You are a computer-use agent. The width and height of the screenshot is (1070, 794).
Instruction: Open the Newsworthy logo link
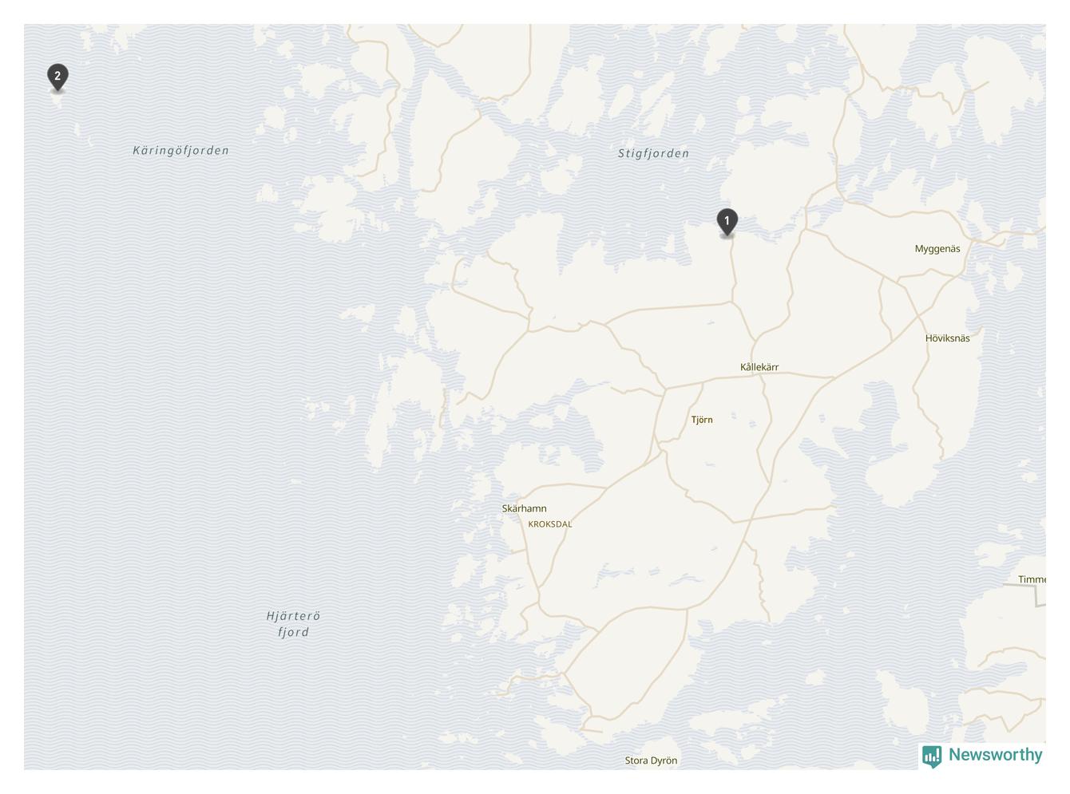[x=982, y=755]
